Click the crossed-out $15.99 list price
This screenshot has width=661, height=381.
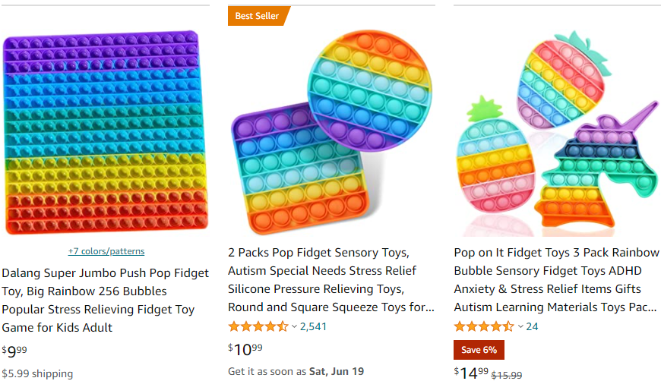pos(507,374)
